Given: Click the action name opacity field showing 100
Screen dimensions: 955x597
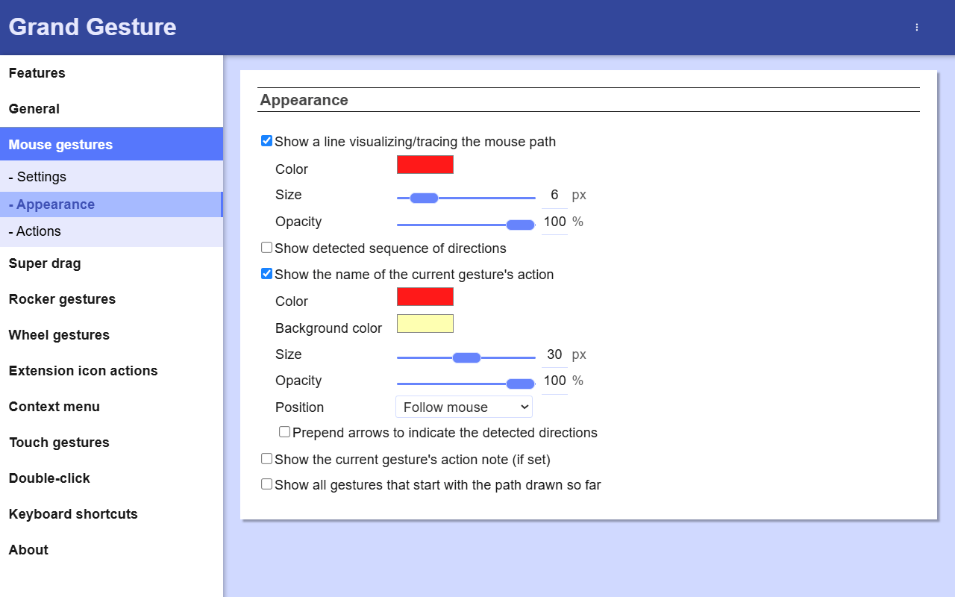Looking at the screenshot, I should (x=554, y=381).
